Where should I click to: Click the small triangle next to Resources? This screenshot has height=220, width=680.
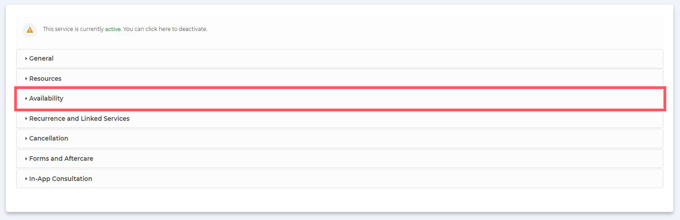[x=26, y=79]
